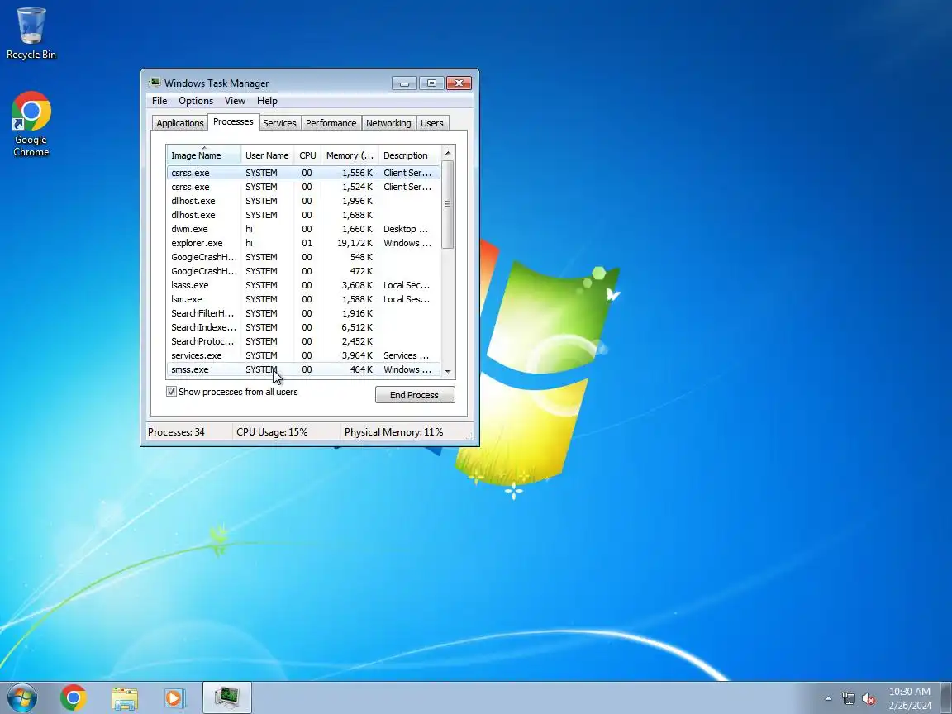Open the Help menu
Image resolution: width=952 pixels, height=714 pixels.
tap(267, 101)
